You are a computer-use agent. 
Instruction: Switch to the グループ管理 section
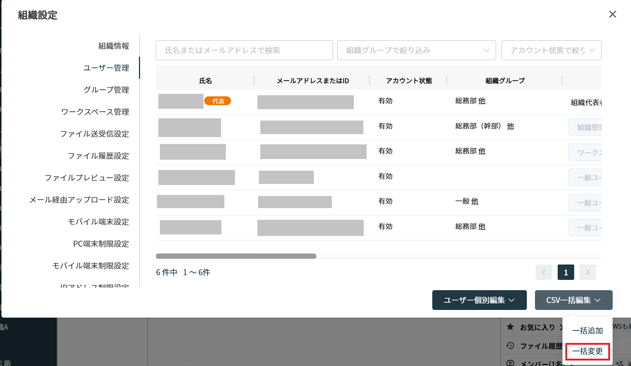click(106, 89)
